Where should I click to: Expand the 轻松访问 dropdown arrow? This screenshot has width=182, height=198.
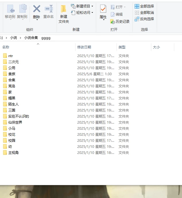pyautogui.click(x=92, y=12)
